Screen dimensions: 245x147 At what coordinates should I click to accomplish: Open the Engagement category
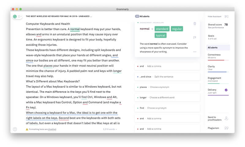[218, 79]
